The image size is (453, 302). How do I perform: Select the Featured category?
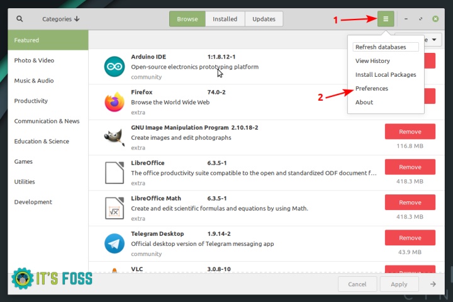(48, 40)
